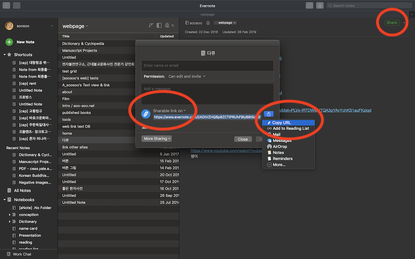Open the webpage notebook title dropdown
This screenshot has height=259, width=415.
pyautogui.click(x=75, y=26)
